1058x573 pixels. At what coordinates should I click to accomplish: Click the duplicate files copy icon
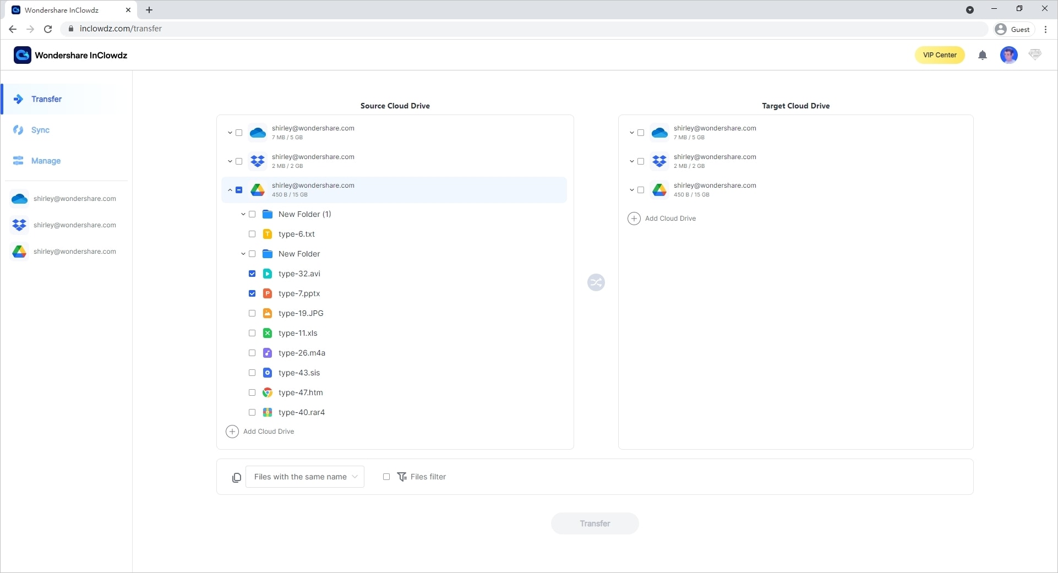pos(237,477)
